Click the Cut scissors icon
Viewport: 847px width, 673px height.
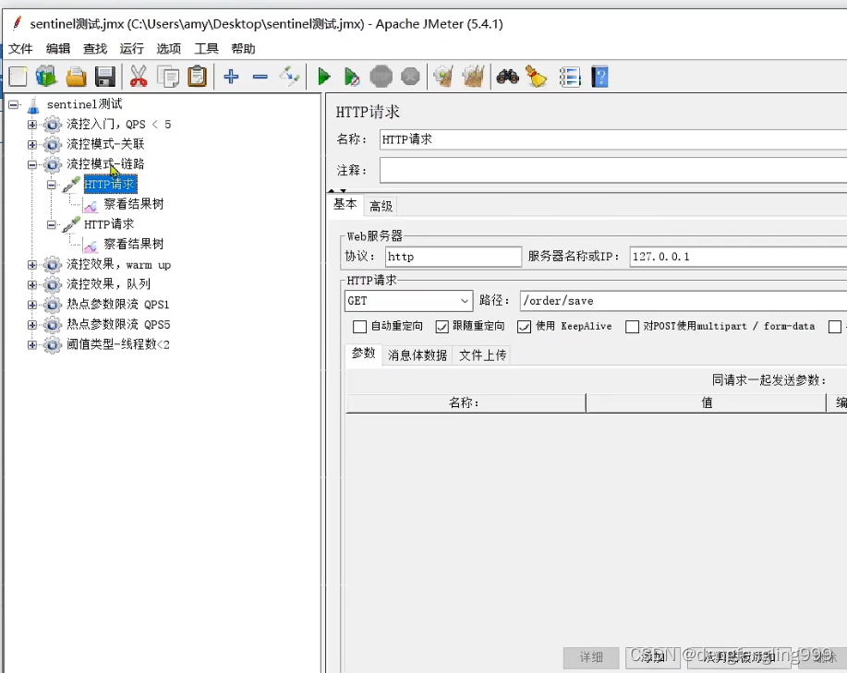pos(139,77)
